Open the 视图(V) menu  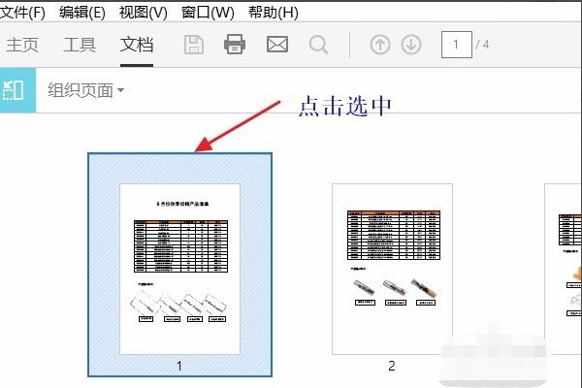(x=145, y=13)
